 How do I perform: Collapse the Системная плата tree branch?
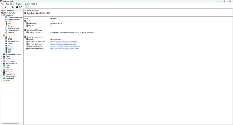tap(2, 35)
